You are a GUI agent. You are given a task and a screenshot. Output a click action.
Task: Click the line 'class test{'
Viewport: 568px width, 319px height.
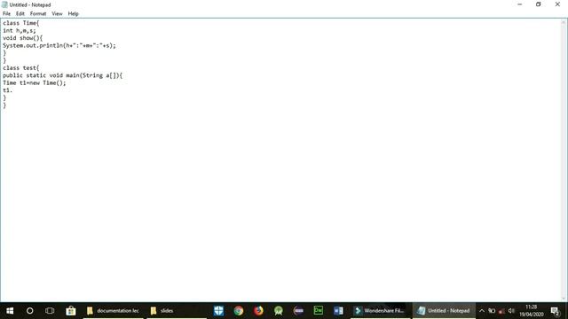tap(21, 68)
